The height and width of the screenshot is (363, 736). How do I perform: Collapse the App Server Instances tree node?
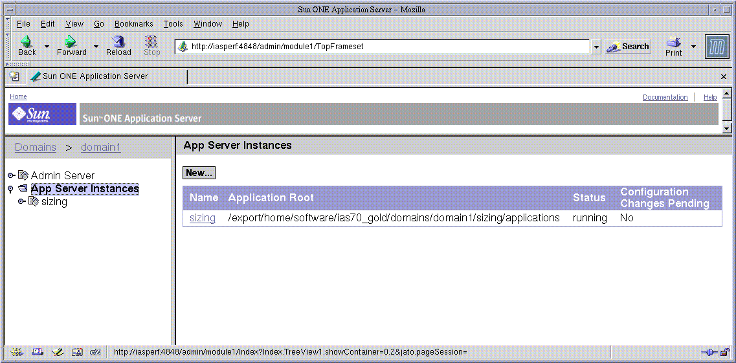tap(10, 190)
